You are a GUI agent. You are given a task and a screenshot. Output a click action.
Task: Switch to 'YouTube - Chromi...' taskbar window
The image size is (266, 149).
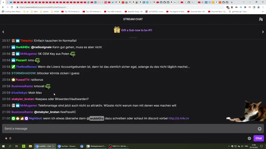pos(67,146)
